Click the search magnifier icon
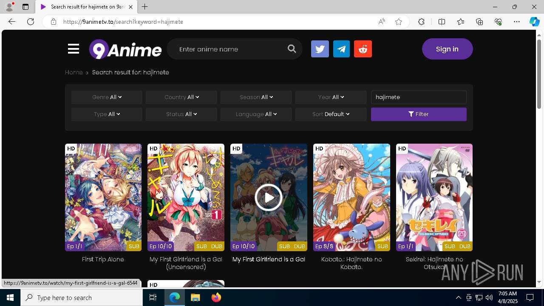544x306 pixels. pos(292,49)
